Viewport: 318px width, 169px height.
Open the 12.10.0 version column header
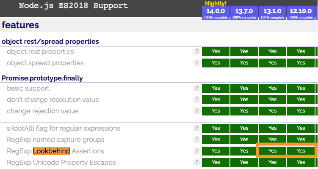point(301,13)
